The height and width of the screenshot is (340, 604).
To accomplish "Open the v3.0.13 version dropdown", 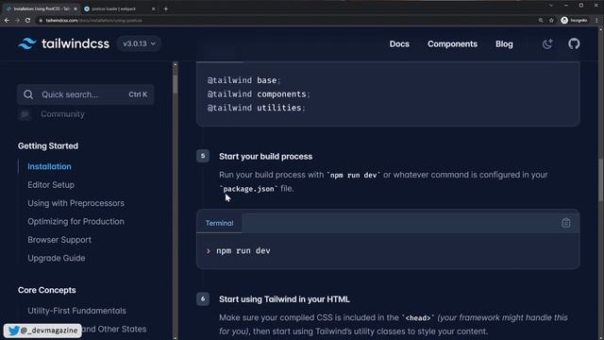I will [139, 43].
